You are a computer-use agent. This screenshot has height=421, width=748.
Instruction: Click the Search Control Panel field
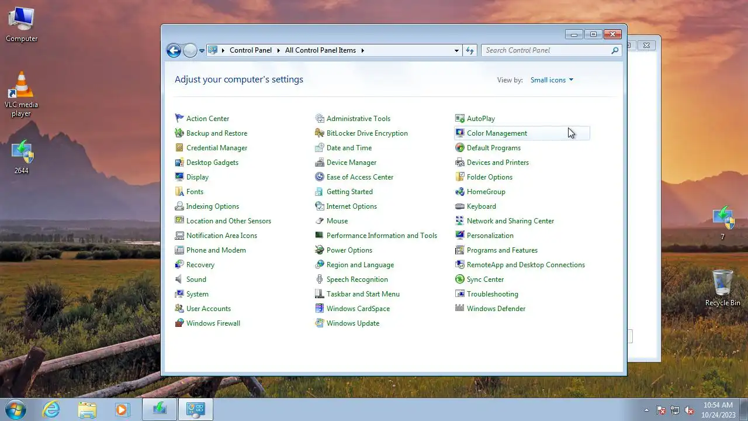(551, 50)
